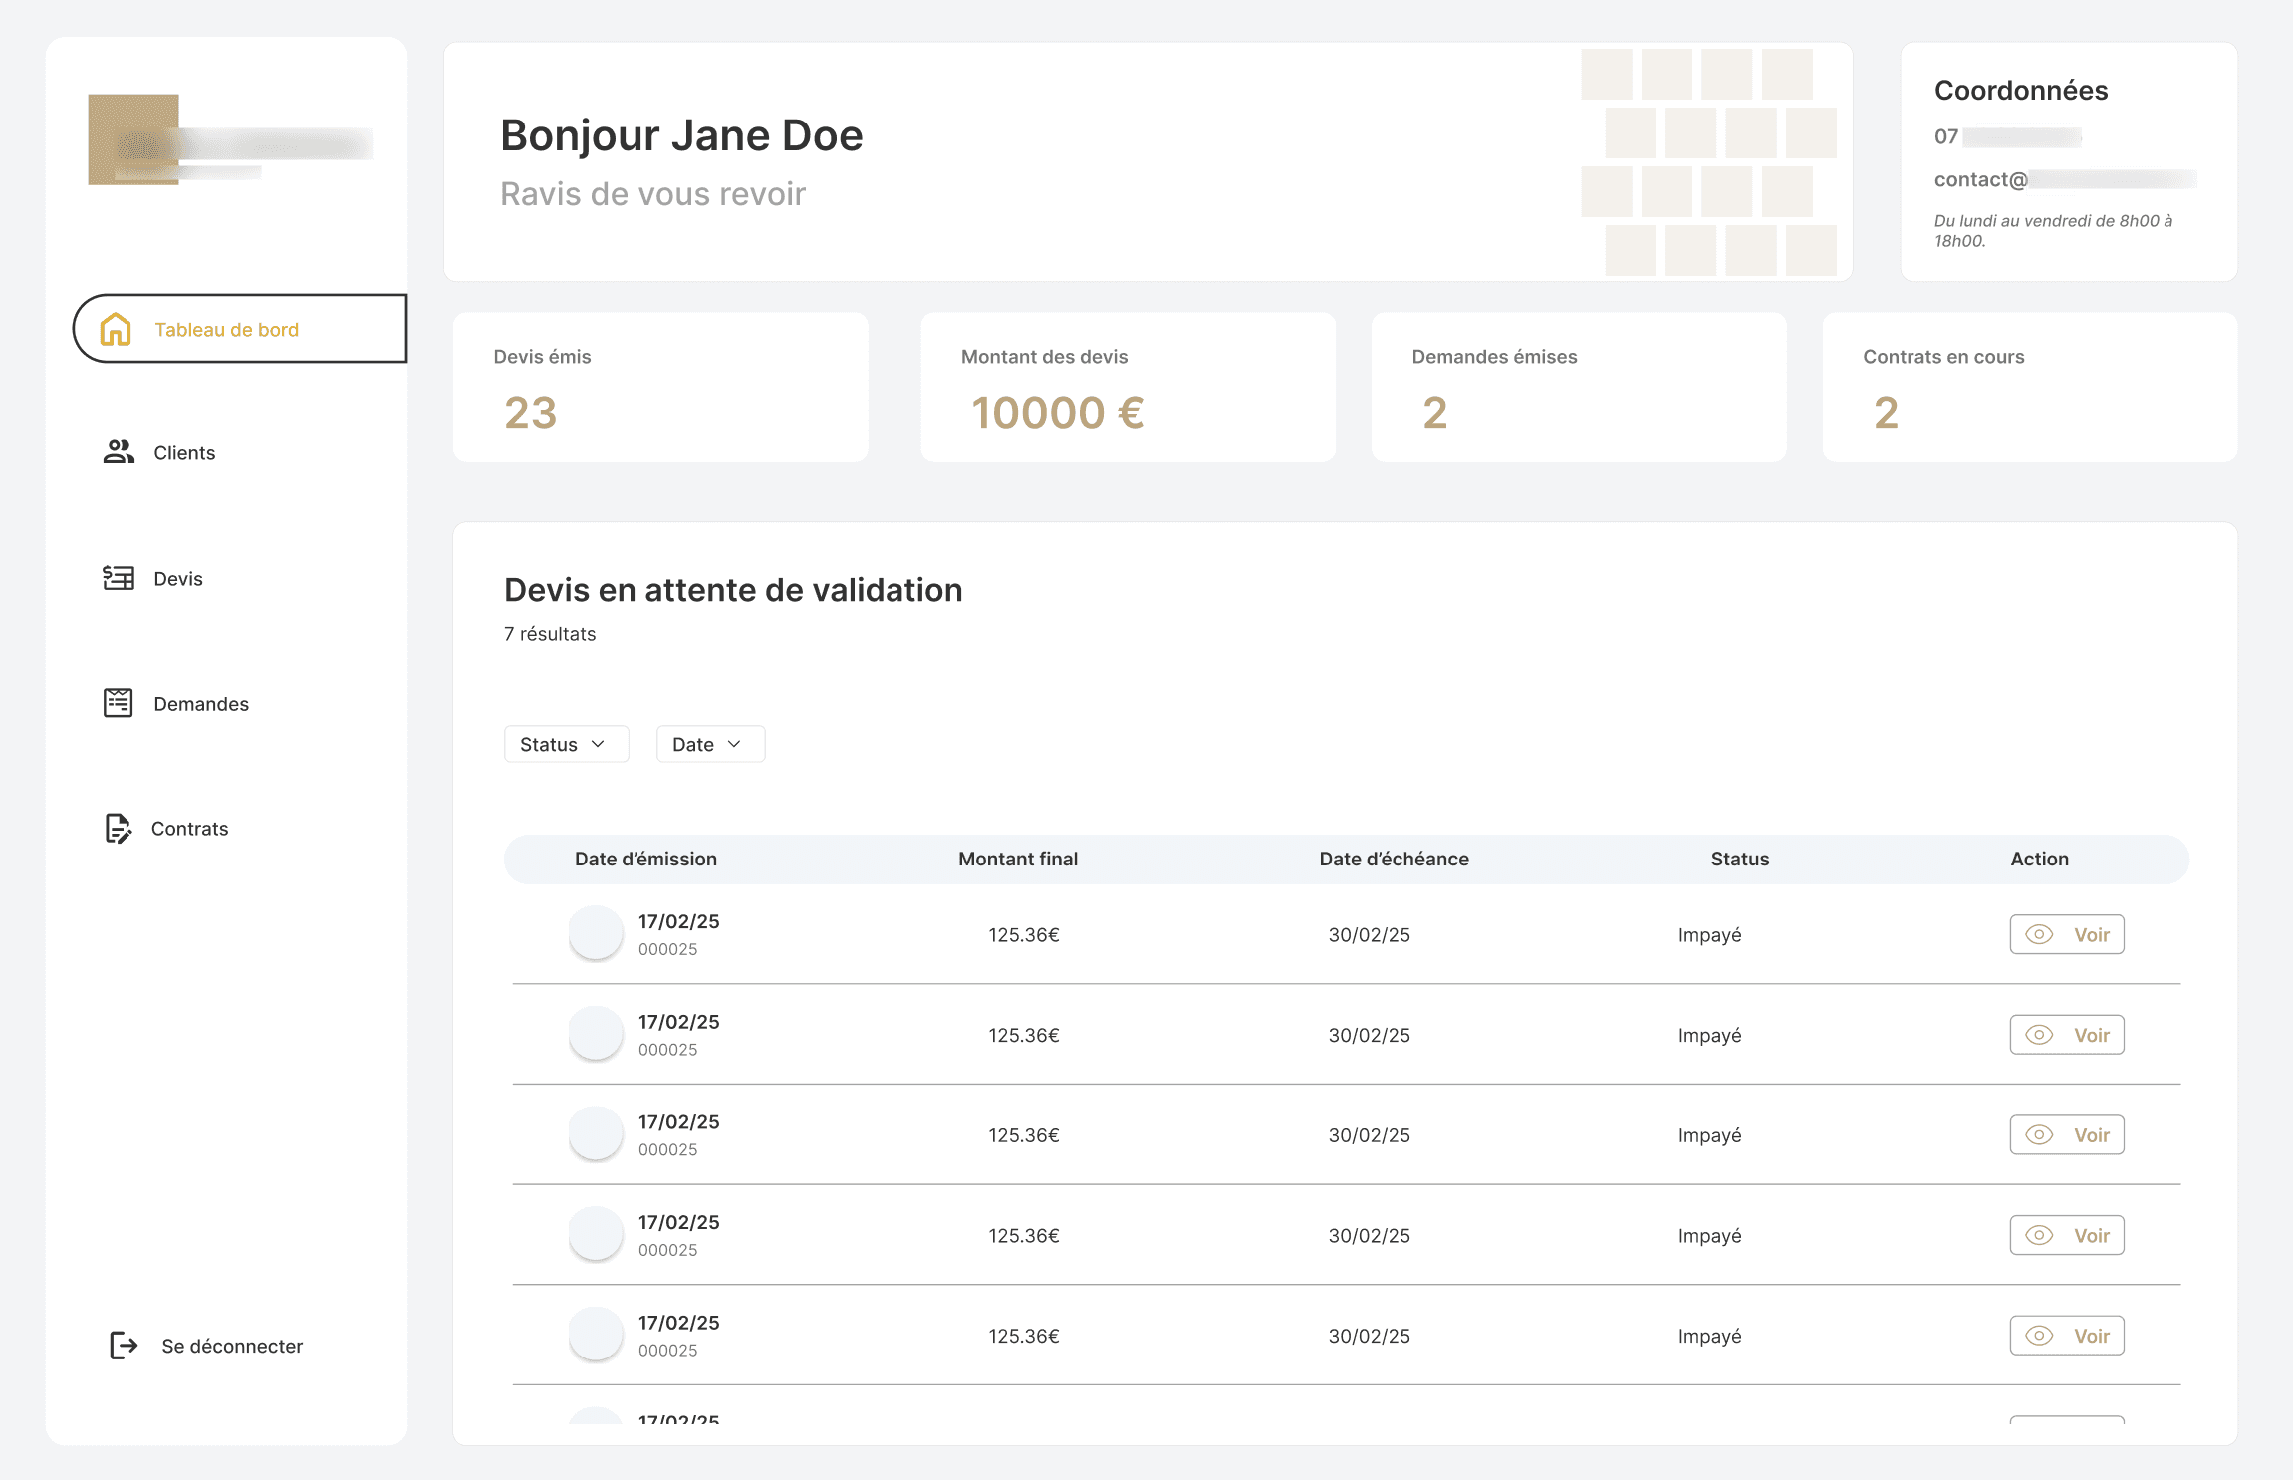Viewport: 2293px width, 1480px height.
Task: Click the logout arrow icon
Action: click(x=124, y=1346)
